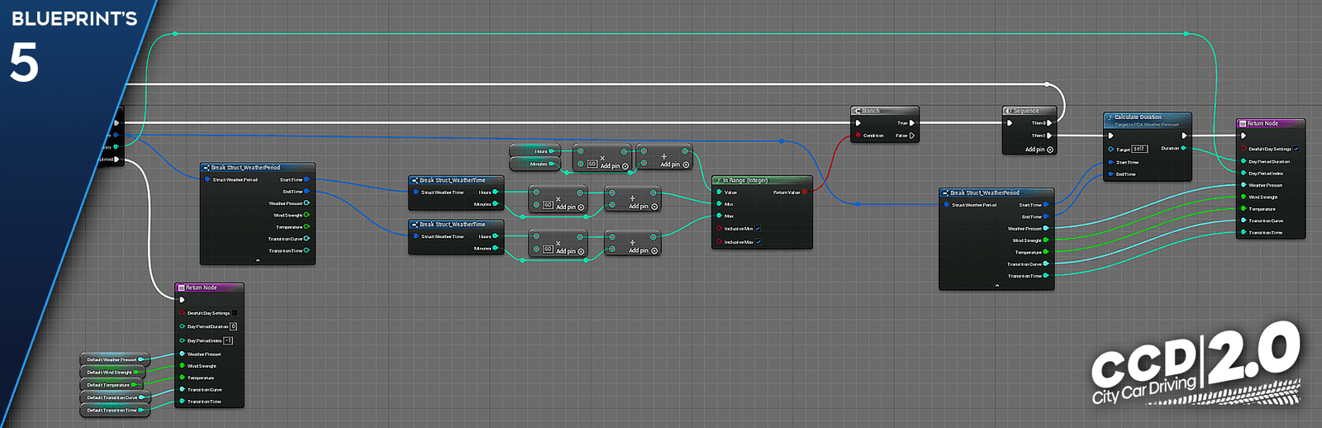Image resolution: width=1322 pixels, height=428 pixels.
Task: Click the Hours variable getter's output pin
Action: [553, 151]
